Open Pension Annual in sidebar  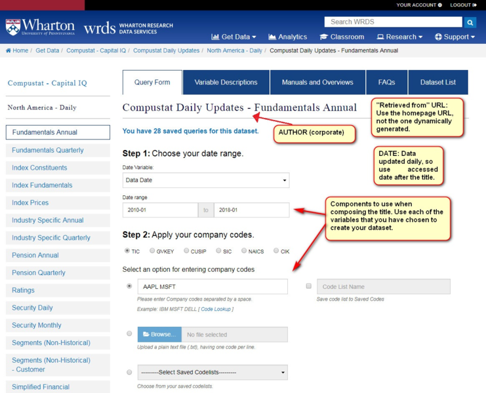[58, 255]
